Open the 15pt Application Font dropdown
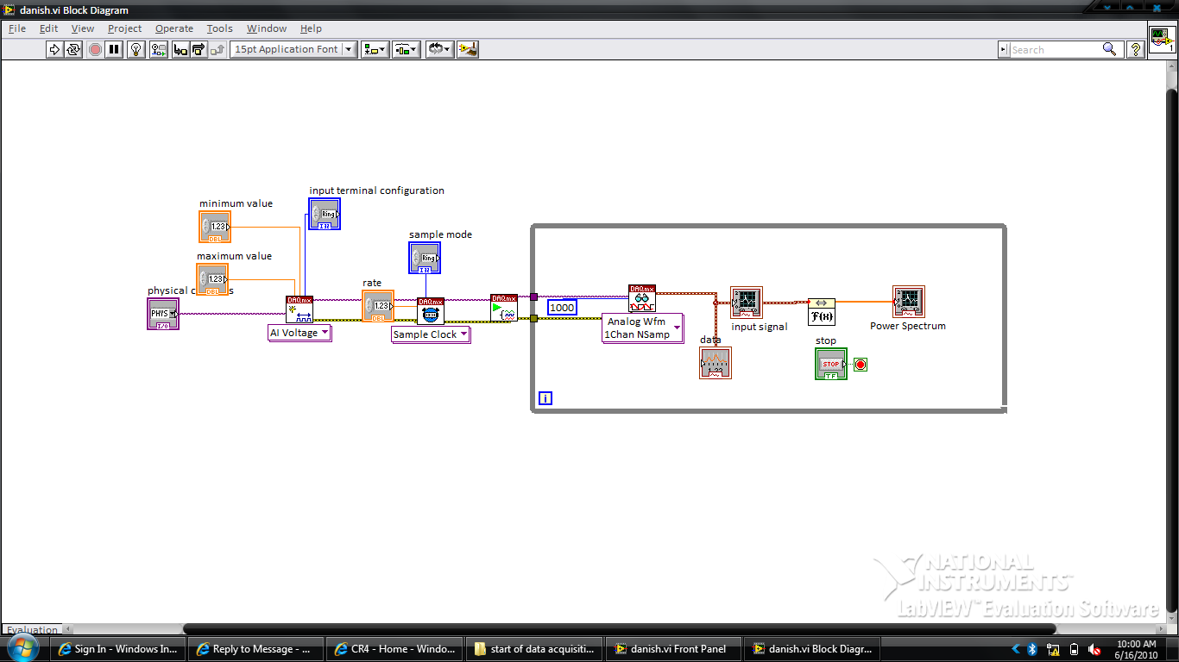Screen dimensions: 1179x662 (293, 49)
